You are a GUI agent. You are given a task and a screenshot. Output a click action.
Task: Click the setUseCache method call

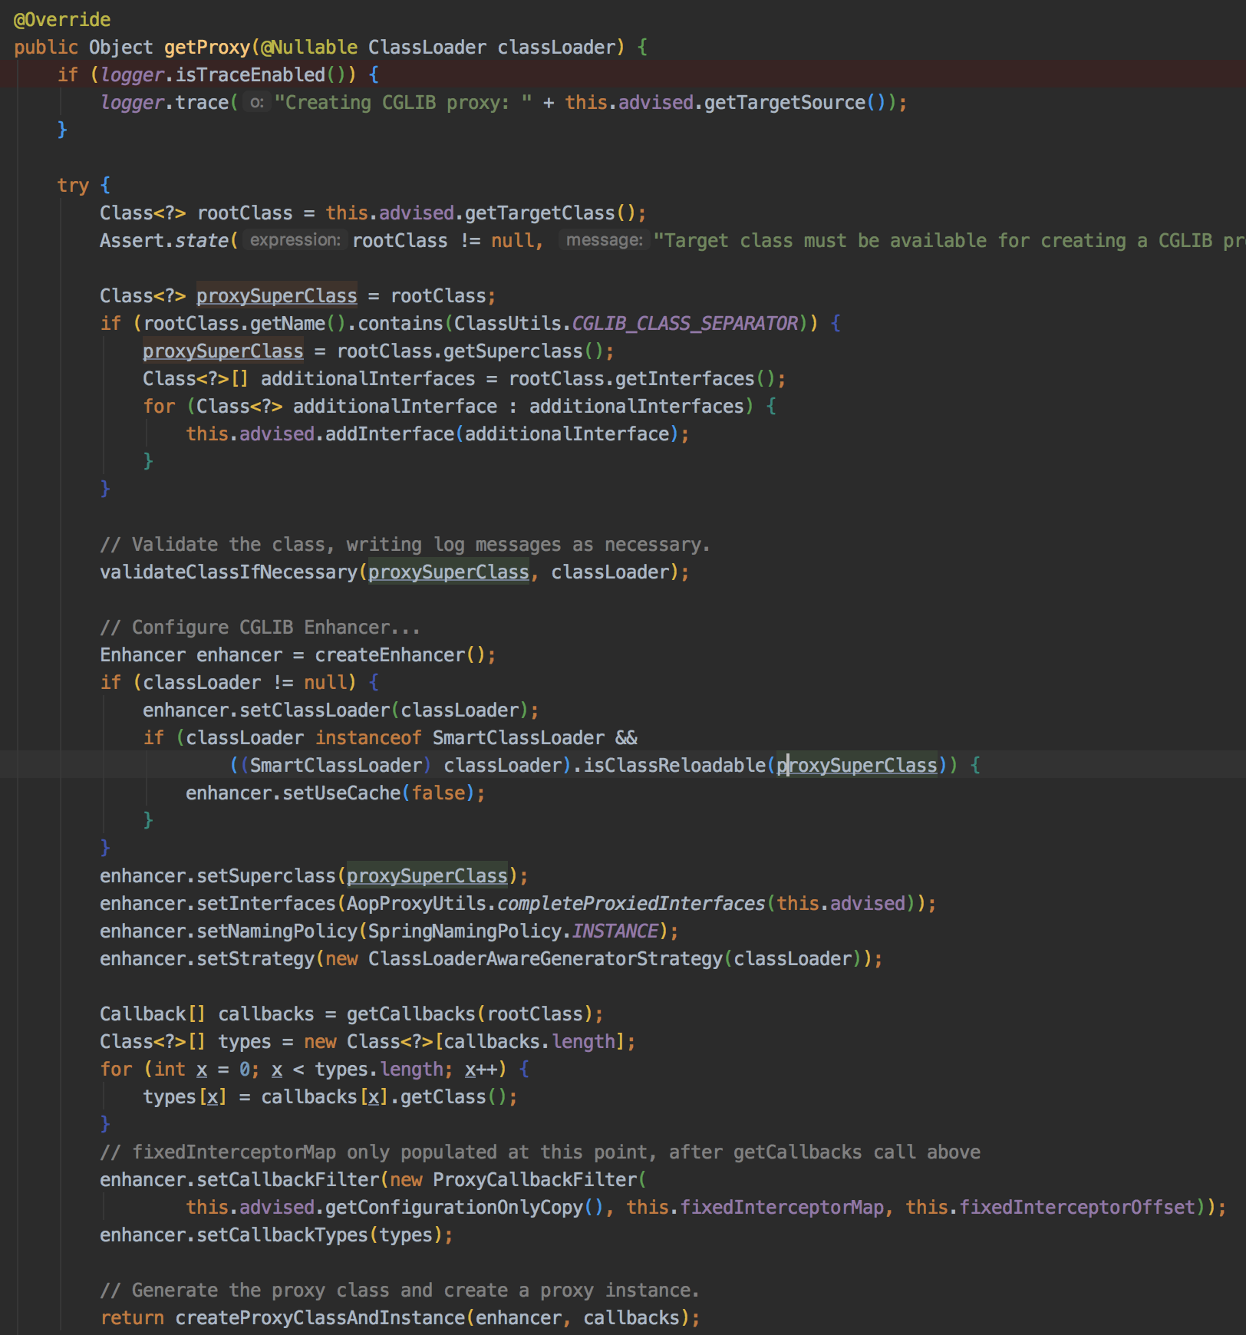(x=341, y=793)
